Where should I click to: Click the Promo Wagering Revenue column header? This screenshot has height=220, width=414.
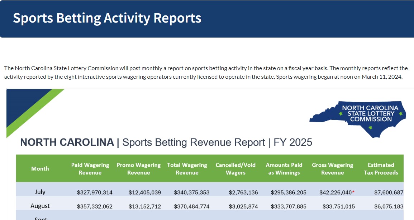click(x=138, y=169)
